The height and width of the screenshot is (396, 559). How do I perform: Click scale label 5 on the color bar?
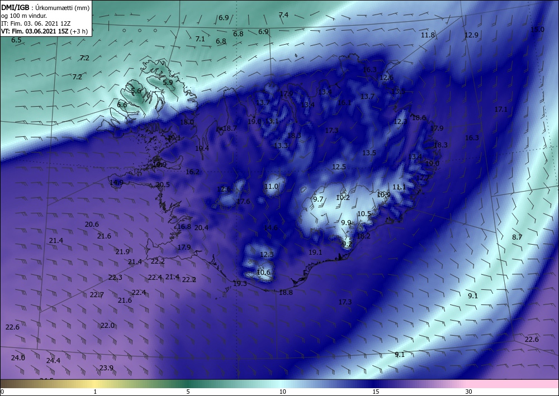click(188, 392)
